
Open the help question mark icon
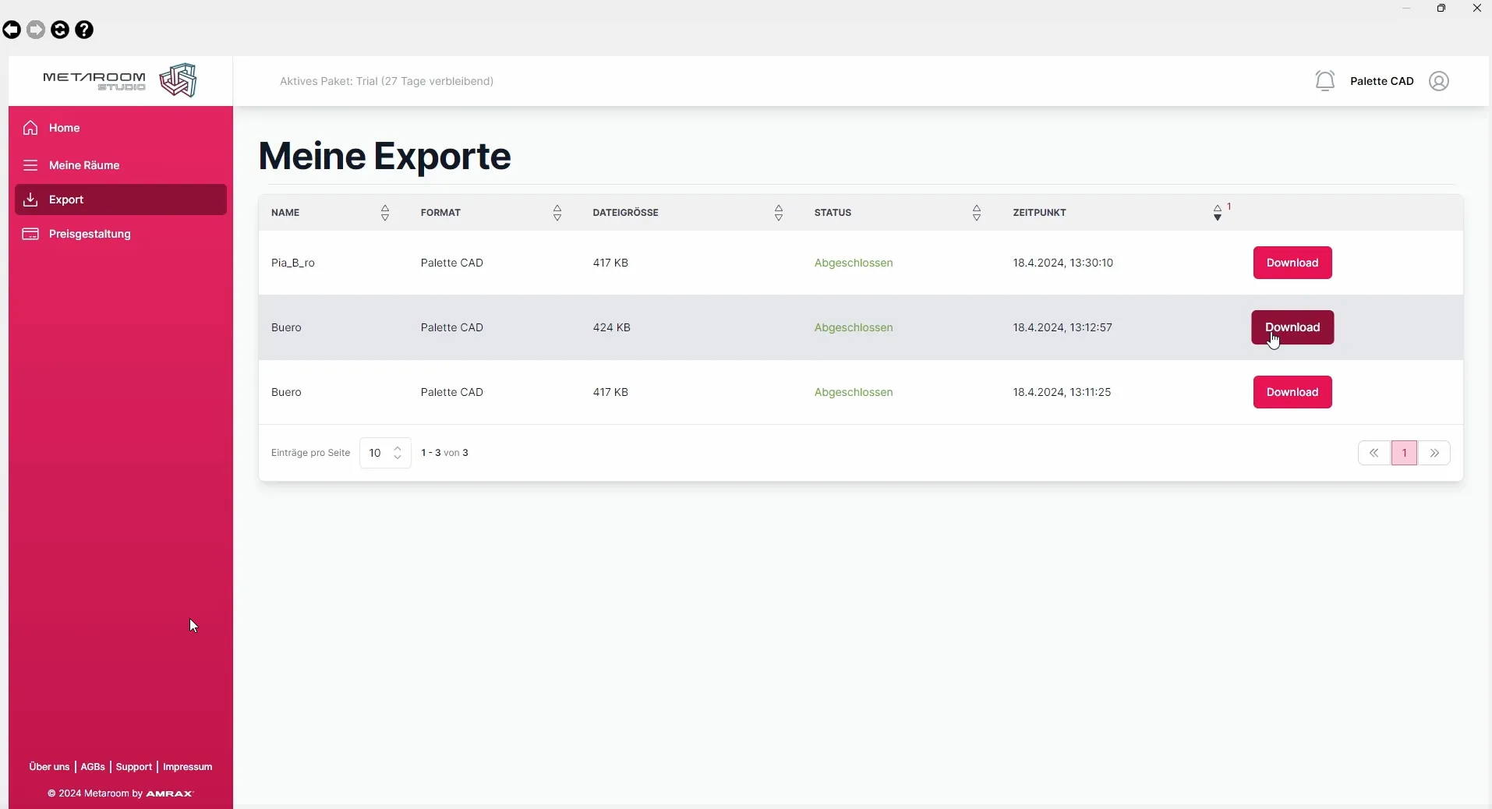click(85, 30)
